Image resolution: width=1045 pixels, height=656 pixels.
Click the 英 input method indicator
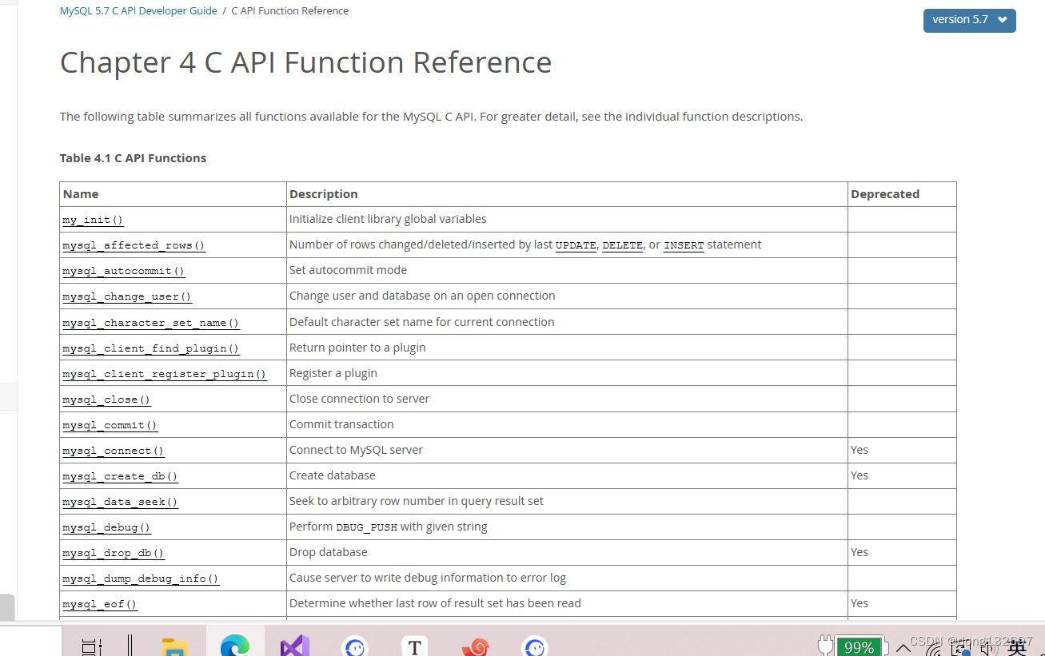(x=1017, y=647)
